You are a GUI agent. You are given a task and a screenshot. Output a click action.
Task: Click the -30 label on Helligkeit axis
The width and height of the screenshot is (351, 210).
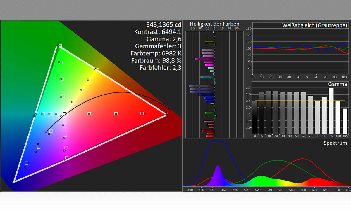(192, 29)
